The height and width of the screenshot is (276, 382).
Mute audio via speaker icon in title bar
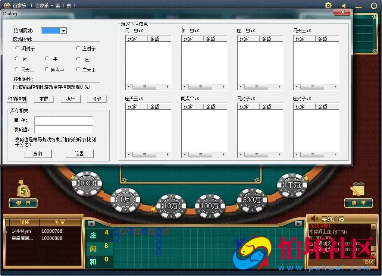[344, 5]
